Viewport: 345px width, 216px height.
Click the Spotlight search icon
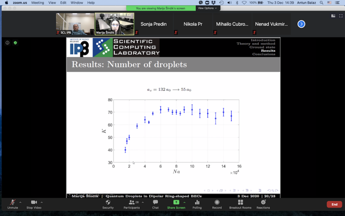pyautogui.click(x=321, y=3)
